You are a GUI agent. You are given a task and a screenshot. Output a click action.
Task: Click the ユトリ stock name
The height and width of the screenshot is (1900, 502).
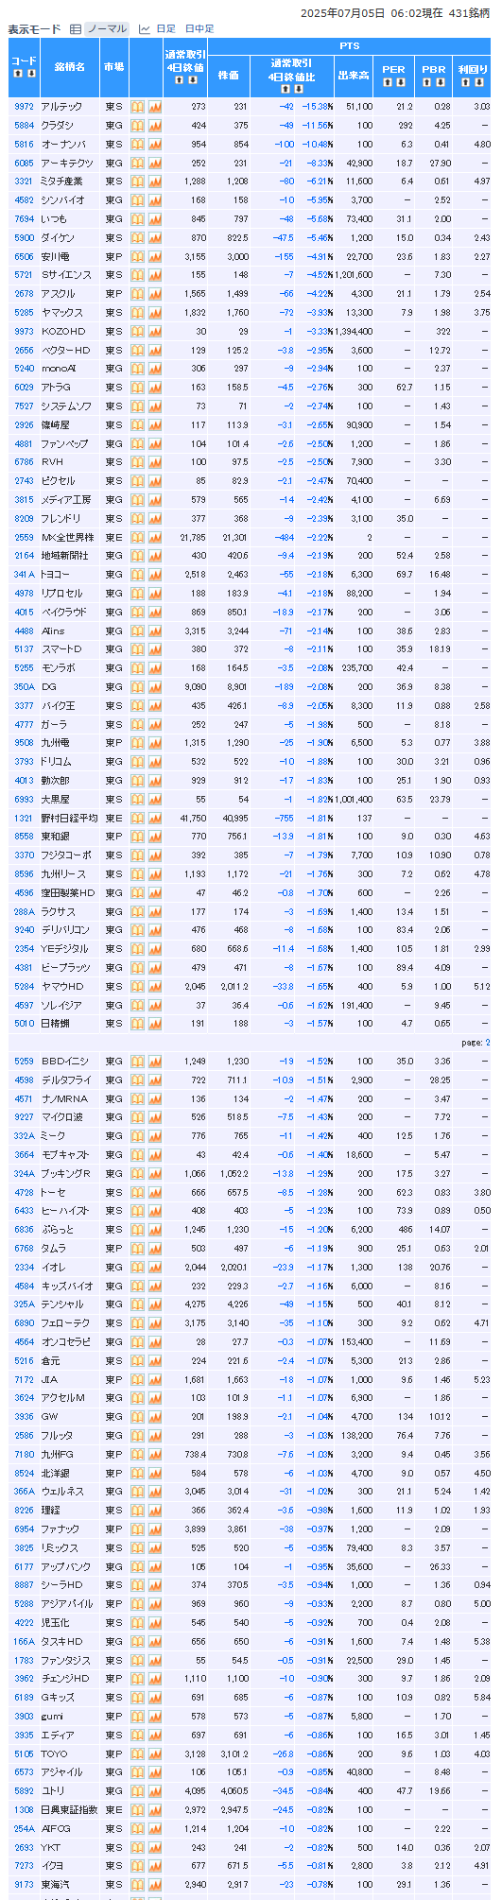pos(53,1790)
